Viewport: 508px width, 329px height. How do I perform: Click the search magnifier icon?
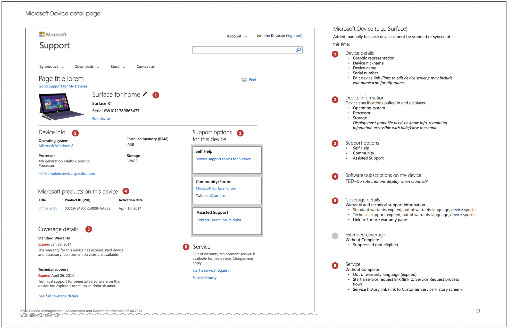[298, 49]
